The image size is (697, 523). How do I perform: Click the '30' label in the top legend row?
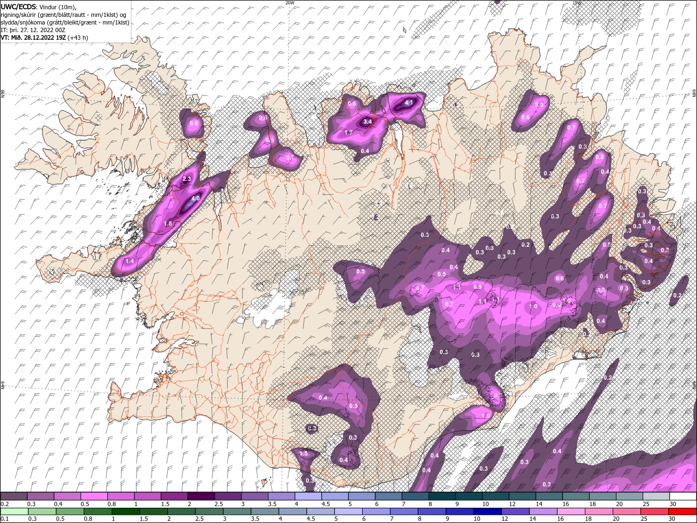pos(673,504)
